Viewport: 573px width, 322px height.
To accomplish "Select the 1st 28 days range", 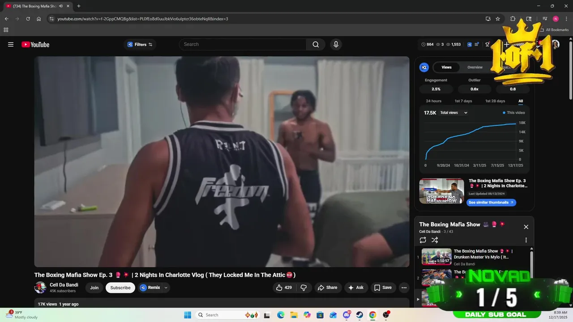I will pyautogui.click(x=495, y=101).
